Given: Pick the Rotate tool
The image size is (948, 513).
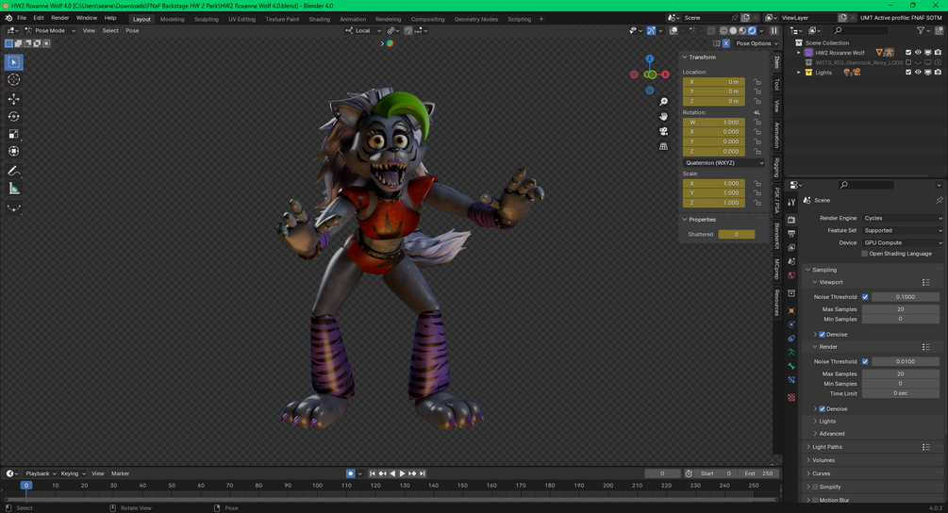Looking at the screenshot, I should [14, 117].
